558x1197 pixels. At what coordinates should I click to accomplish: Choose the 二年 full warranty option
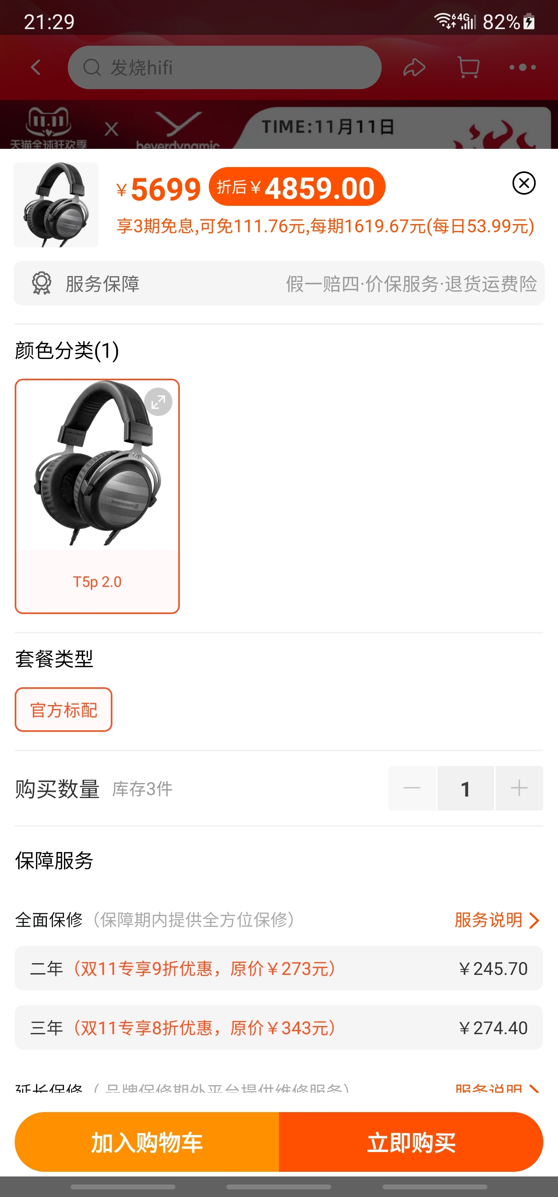279,968
